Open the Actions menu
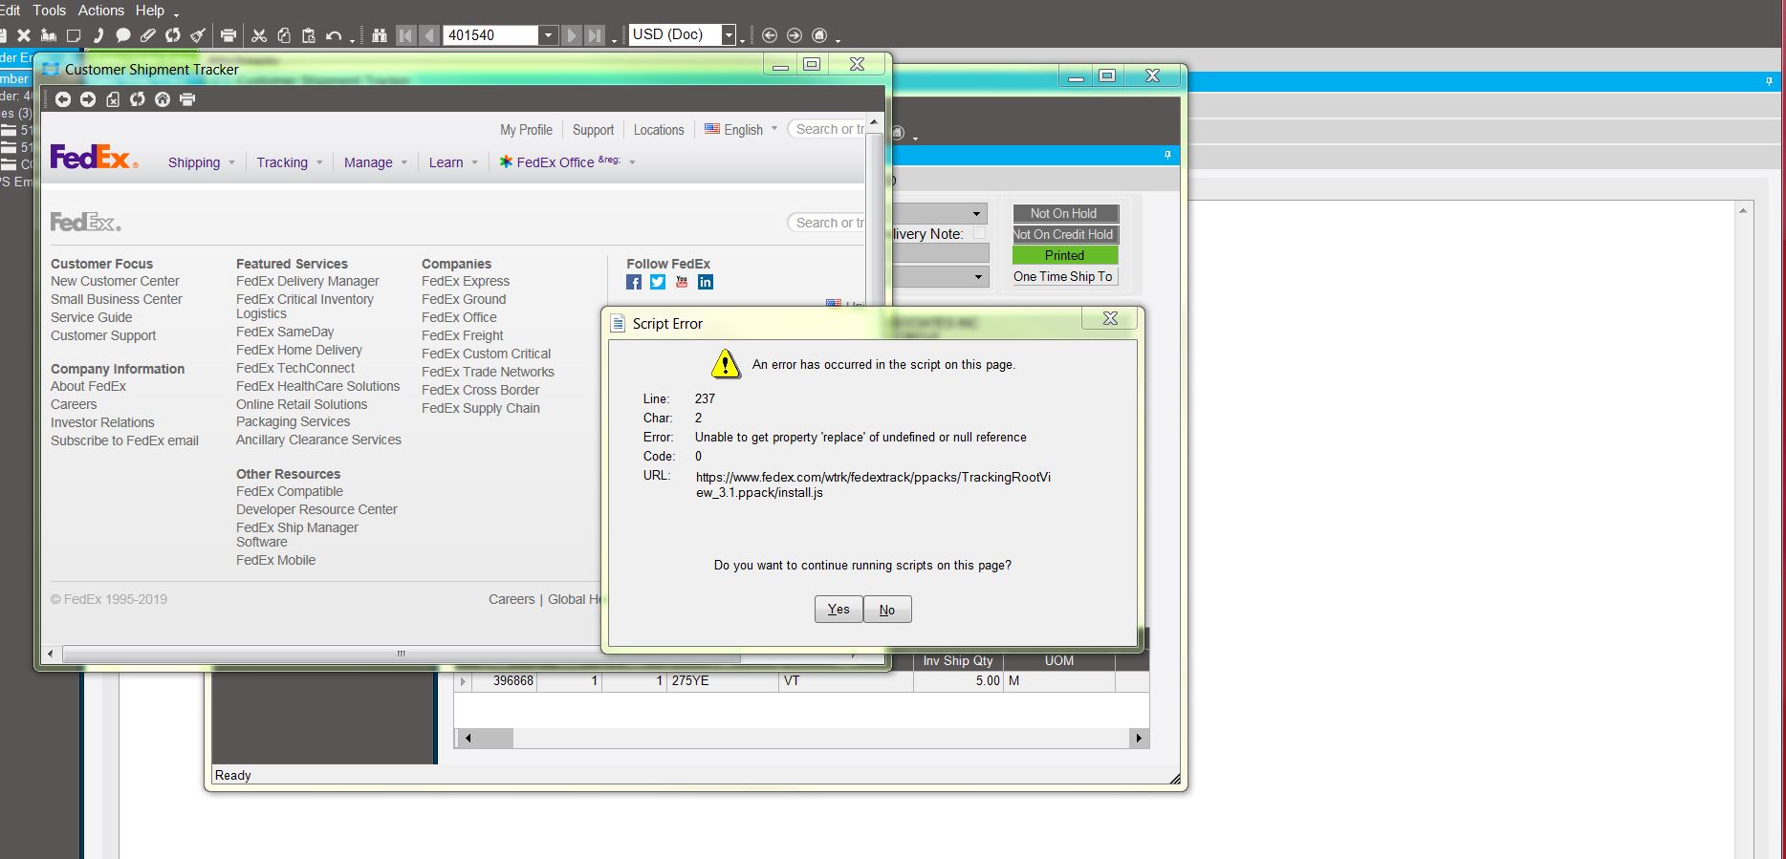 [x=100, y=11]
